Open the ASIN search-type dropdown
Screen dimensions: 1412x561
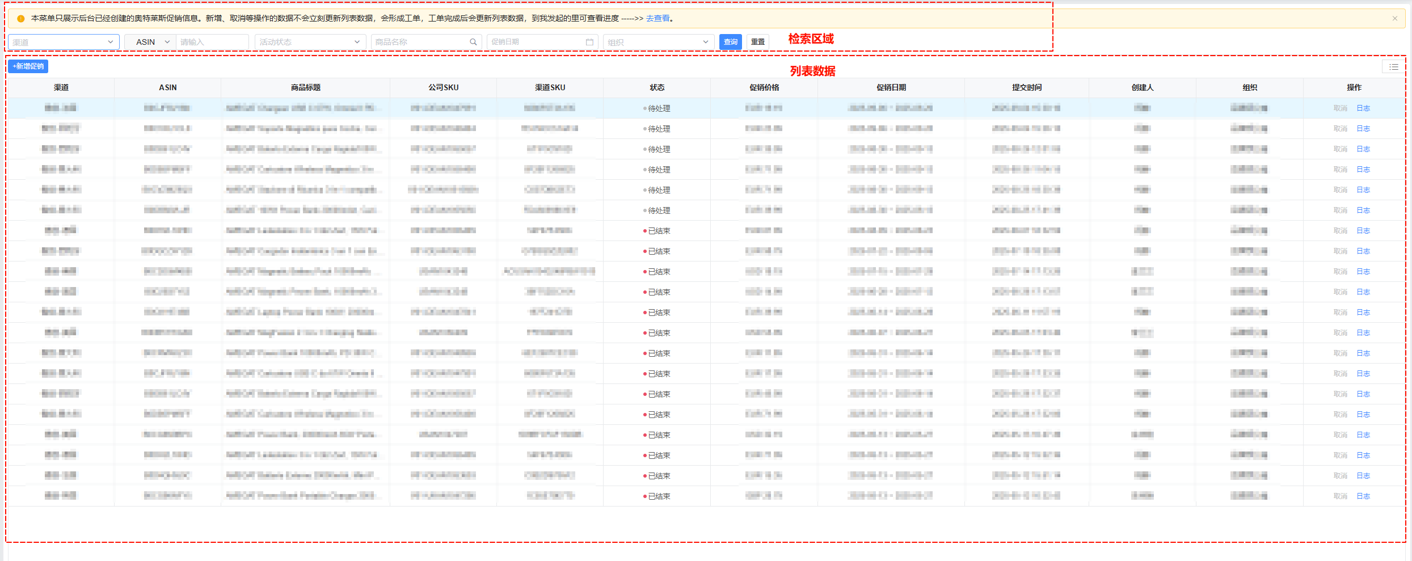pyautogui.click(x=150, y=42)
